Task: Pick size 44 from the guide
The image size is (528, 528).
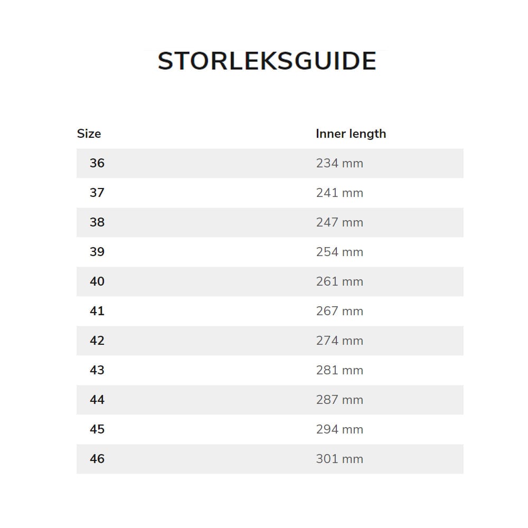Action: pos(97,400)
